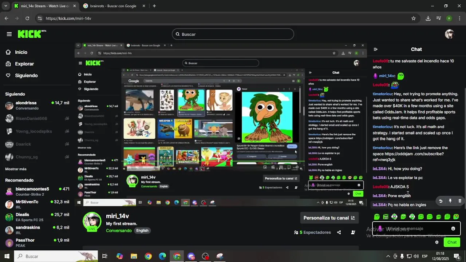
Task: Close the miri_14v Stream tab
Action: click(x=75, y=6)
